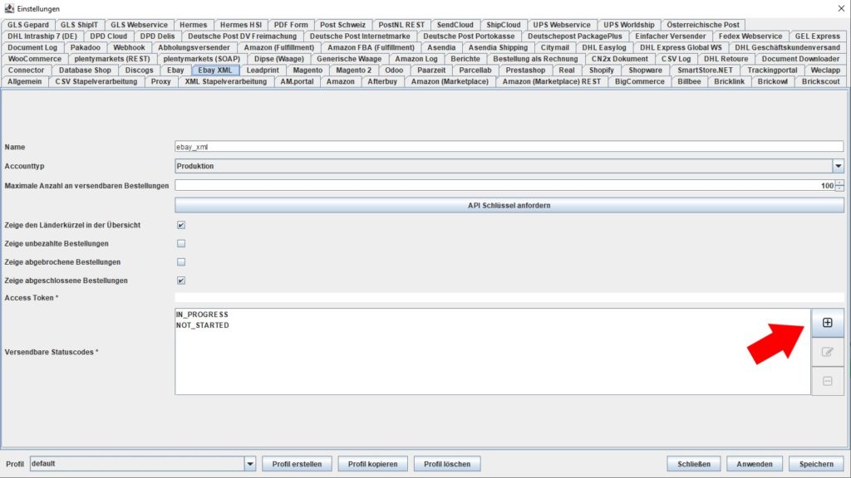Focus the Access Token field
This screenshot has height=478, width=851.
tap(509, 298)
